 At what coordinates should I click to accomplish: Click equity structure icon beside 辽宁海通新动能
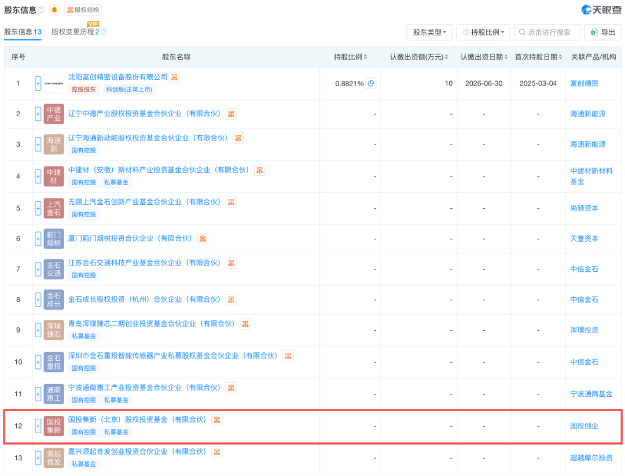click(238, 138)
